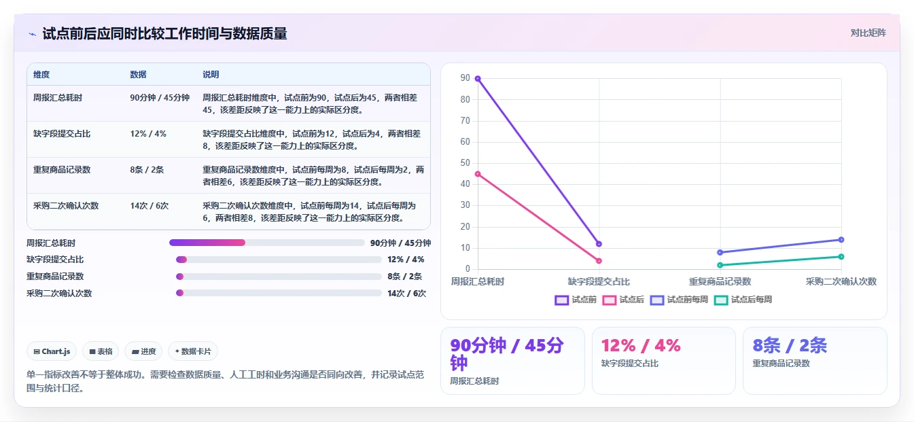The image size is (914, 422).
Task: Click the purple data point at 90
Action: [x=478, y=79]
